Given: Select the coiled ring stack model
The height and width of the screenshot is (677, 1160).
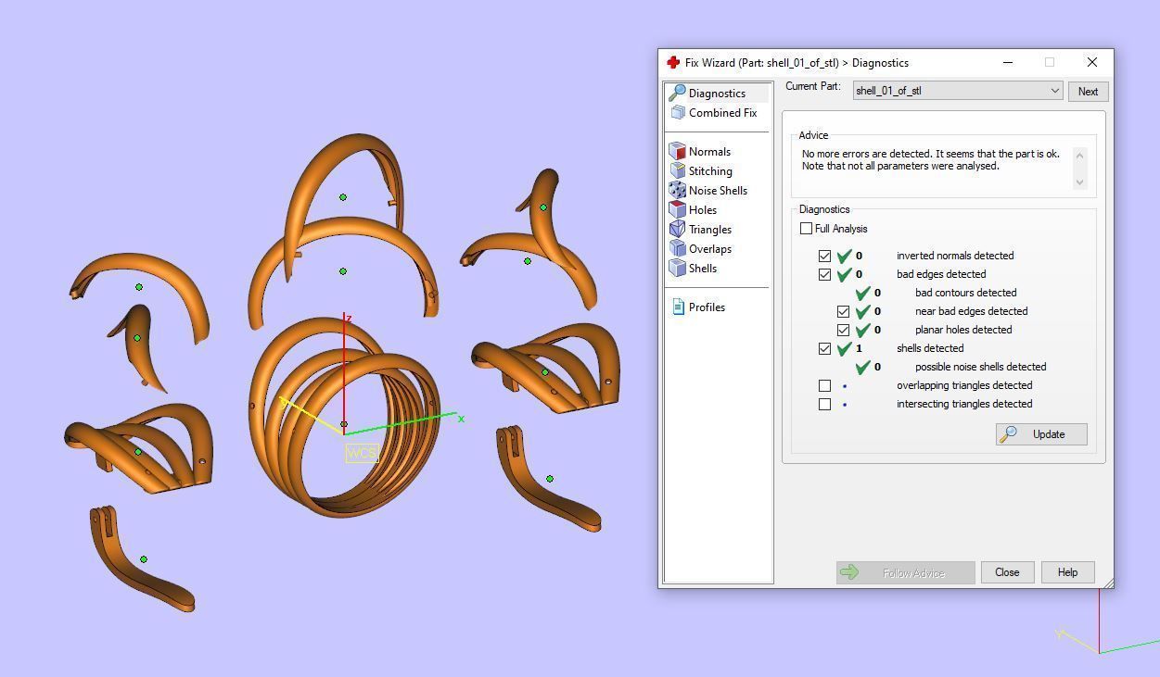Looking at the screenshot, I should [344, 417].
